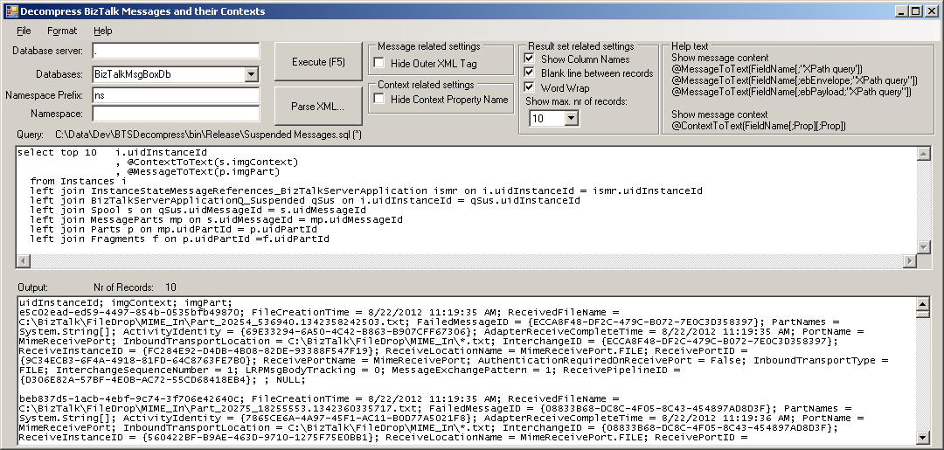The width and height of the screenshot is (944, 450).
Task: Uncheck Blank line between records checkbox
Action: tap(529, 73)
